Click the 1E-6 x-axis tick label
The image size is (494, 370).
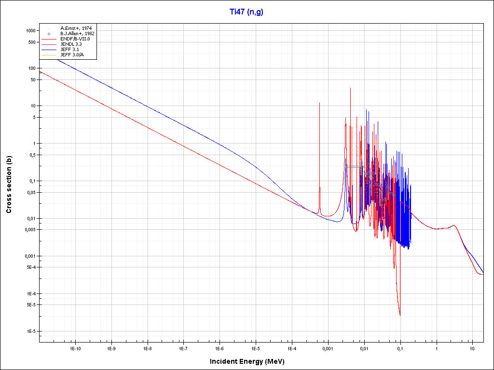219,348
